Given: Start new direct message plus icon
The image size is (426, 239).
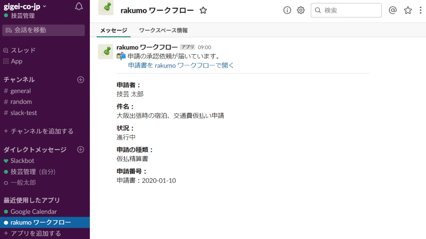Looking at the screenshot, I should click(x=81, y=150).
